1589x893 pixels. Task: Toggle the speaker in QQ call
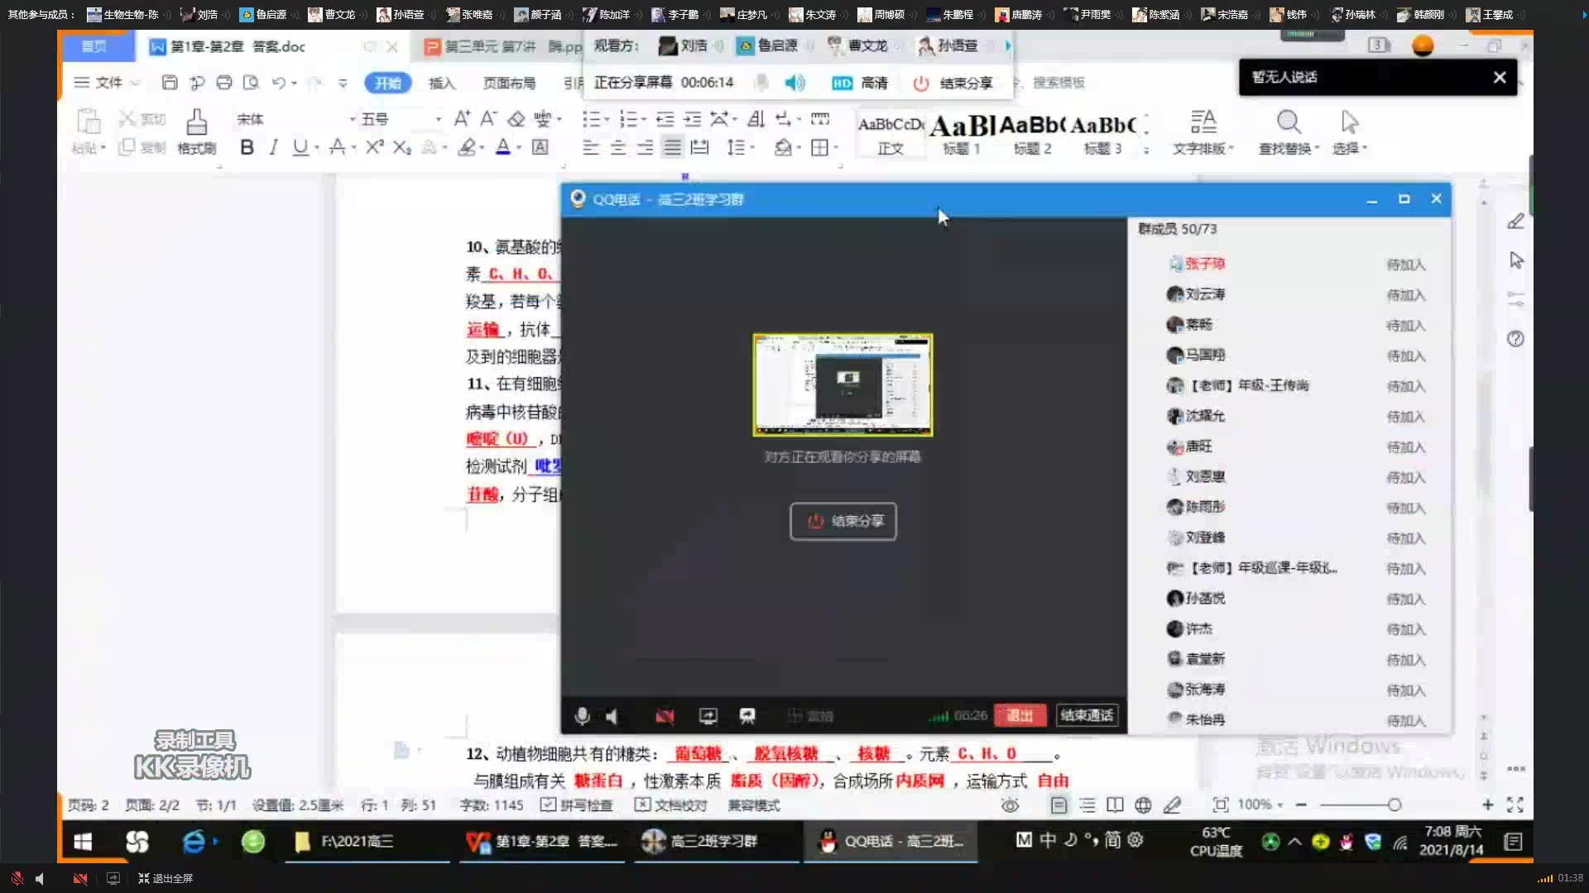612,716
